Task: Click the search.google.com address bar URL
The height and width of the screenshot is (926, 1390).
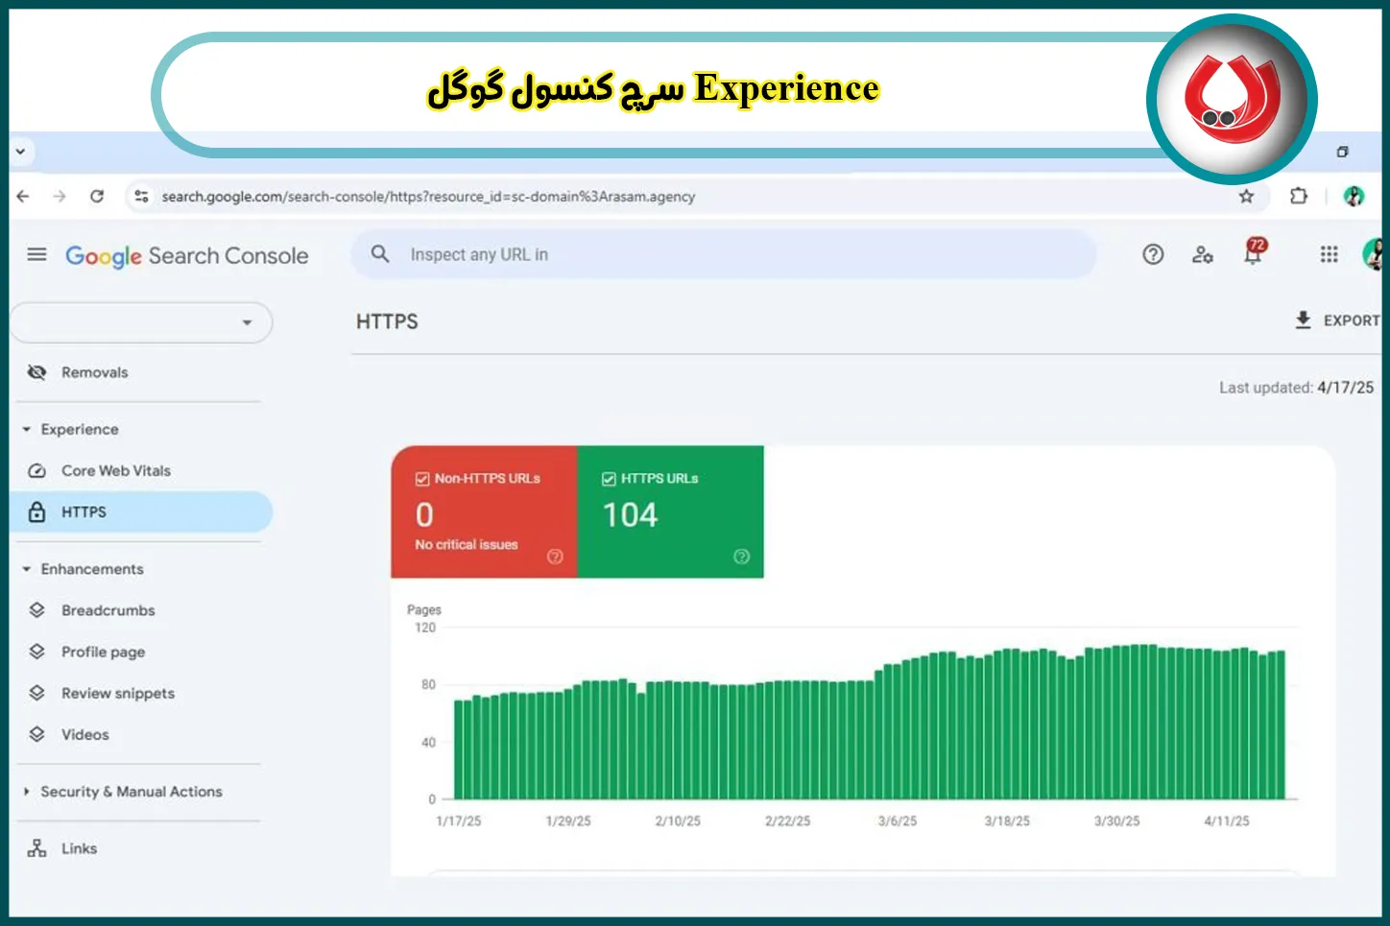Action: (x=428, y=197)
